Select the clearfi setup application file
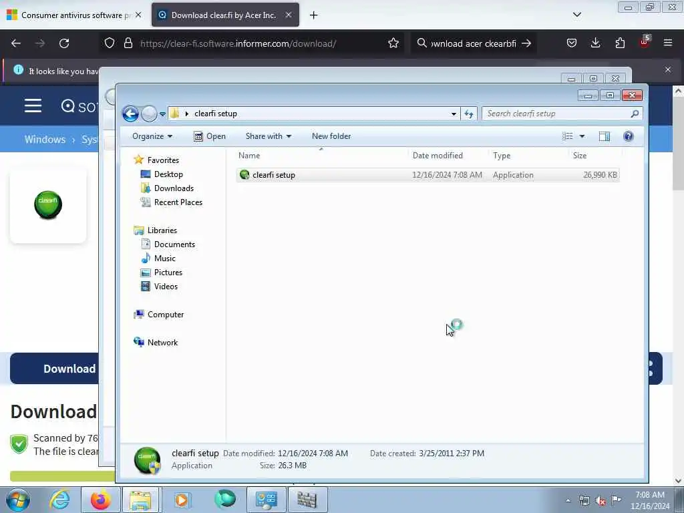Viewport: 684px width, 513px height. point(427,175)
